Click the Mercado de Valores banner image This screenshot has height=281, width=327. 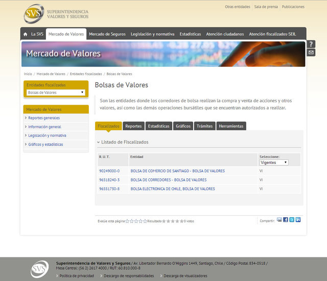pos(163,54)
